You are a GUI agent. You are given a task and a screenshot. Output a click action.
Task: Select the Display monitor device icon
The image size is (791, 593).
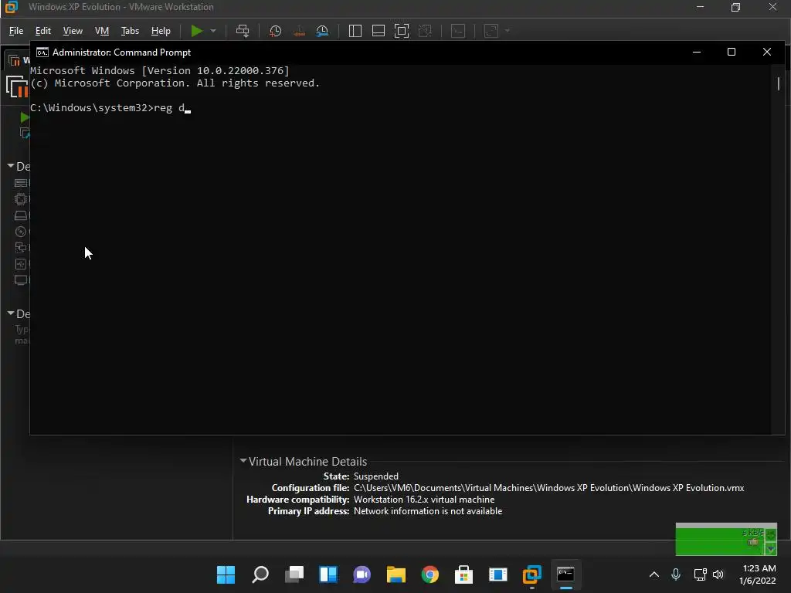click(x=21, y=280)
